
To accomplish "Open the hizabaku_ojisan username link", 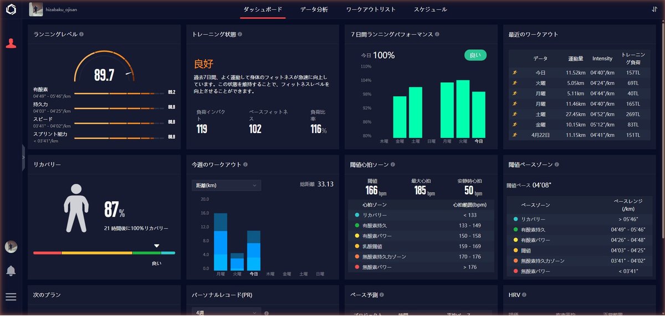I will pos(63,9).
